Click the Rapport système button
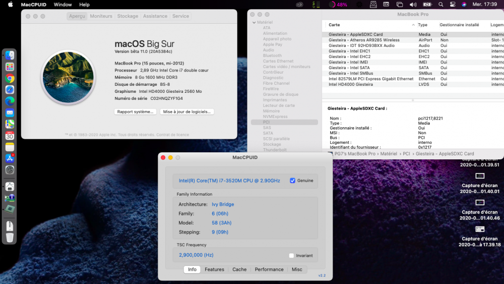This screenshot has width=504, height=284. point(135,111)
